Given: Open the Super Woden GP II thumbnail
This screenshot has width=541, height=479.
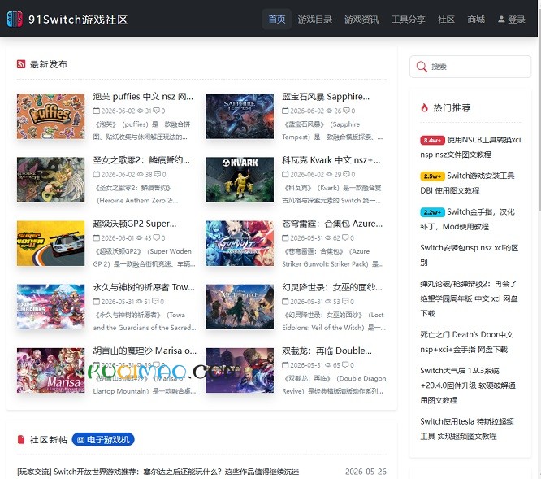Looking at the screenshot, I should pos(50,243).
